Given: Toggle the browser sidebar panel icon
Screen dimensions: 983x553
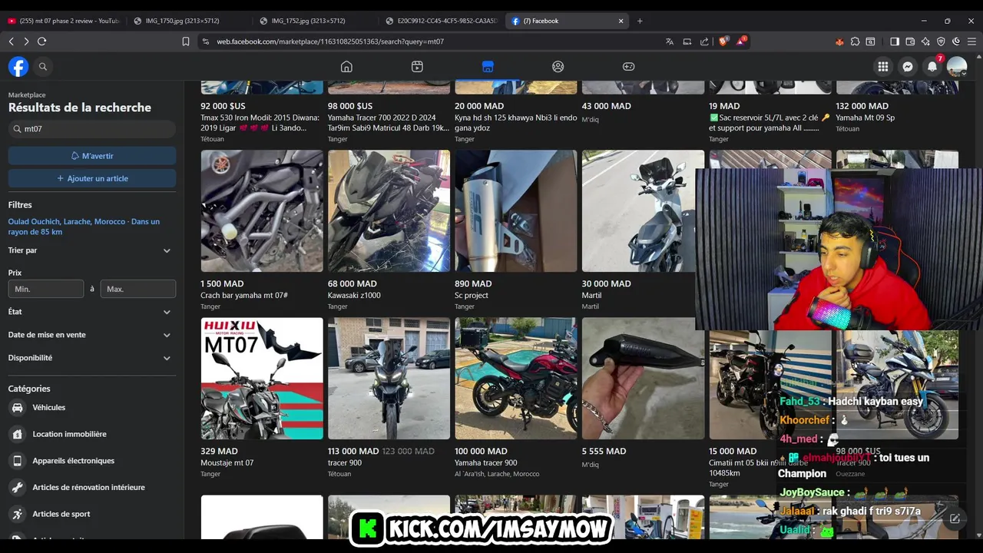Looking at the screenshot, I should point(895,41).
